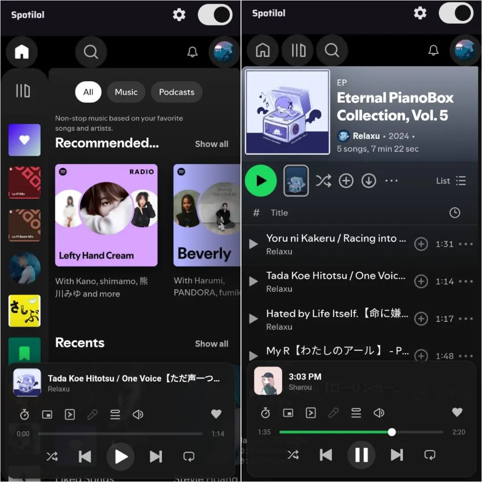Screen dimensions: 482x482
Task: Download the EP
Action: (369, 181)
